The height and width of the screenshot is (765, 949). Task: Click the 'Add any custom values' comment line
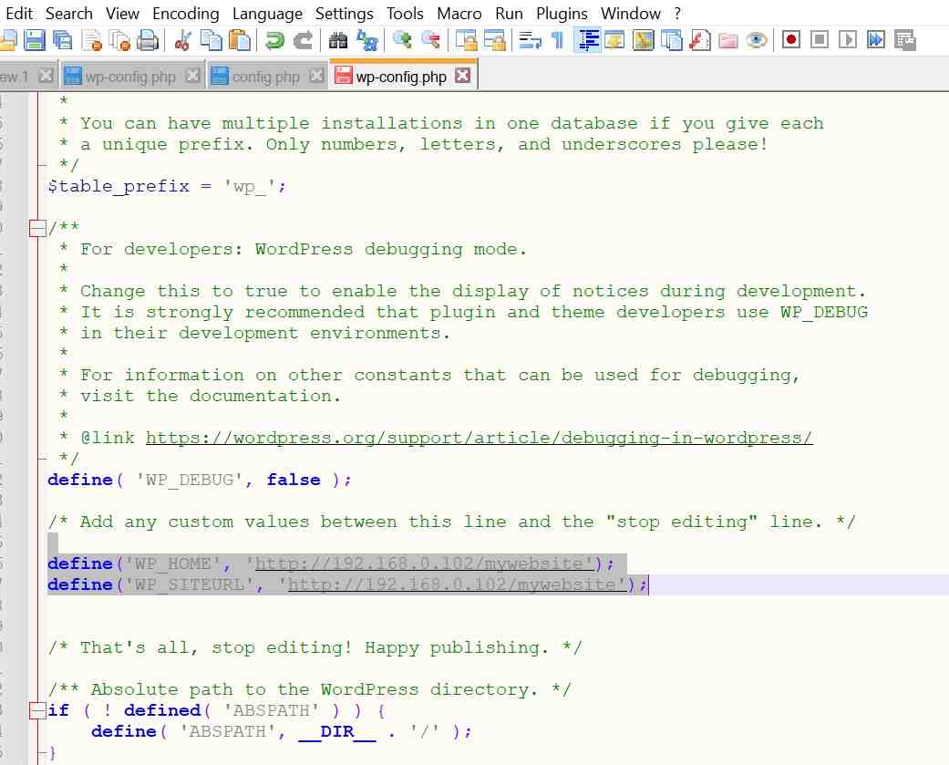click(451, 522)
